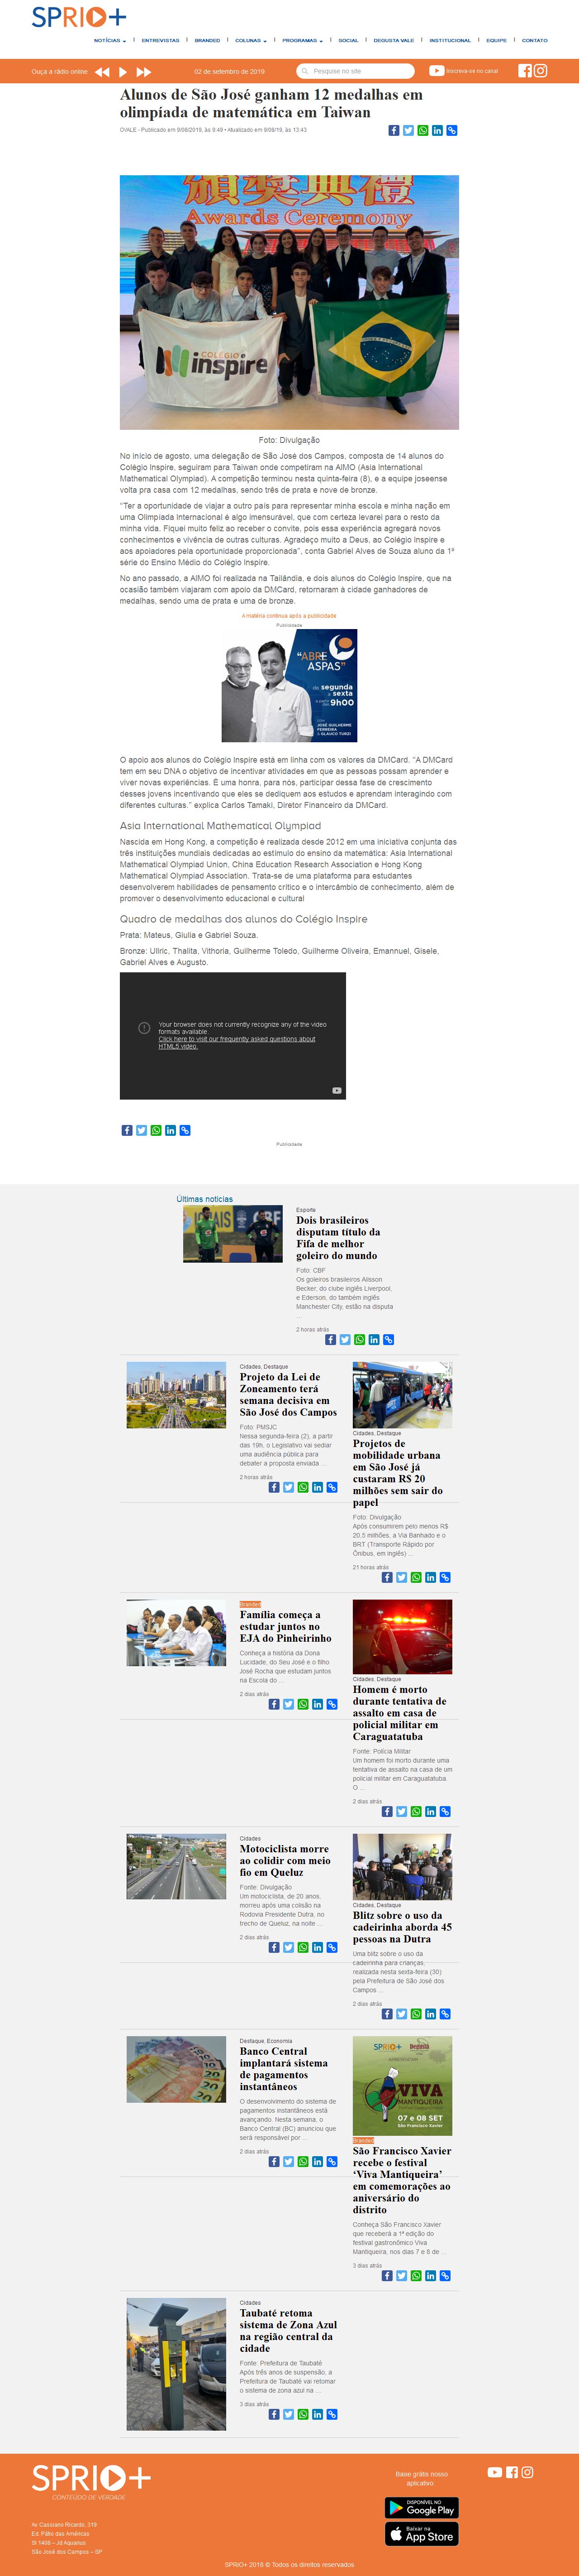
Task: Share the article on LinkedIn below the headline
Action: (x=437, y=131)
